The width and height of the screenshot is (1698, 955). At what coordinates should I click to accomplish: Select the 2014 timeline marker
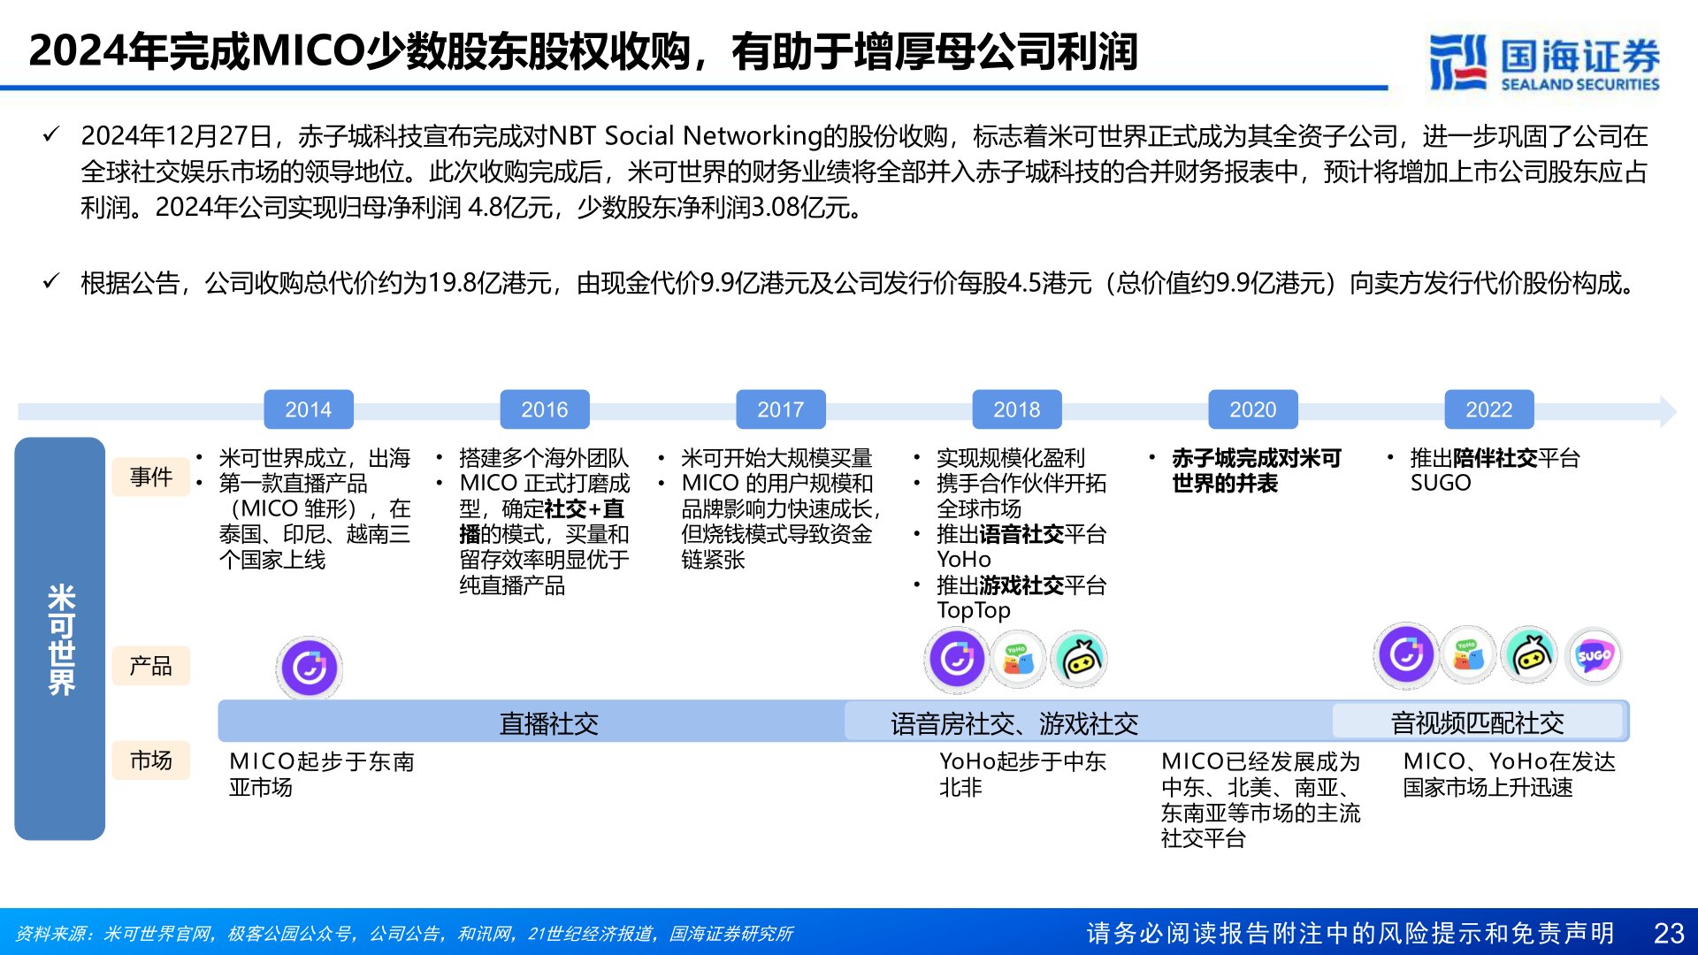(309, 409)
